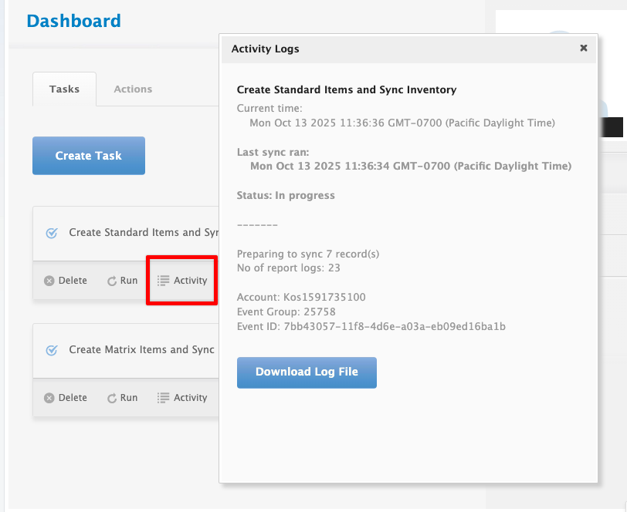Click the Dashboard heading

73,21
